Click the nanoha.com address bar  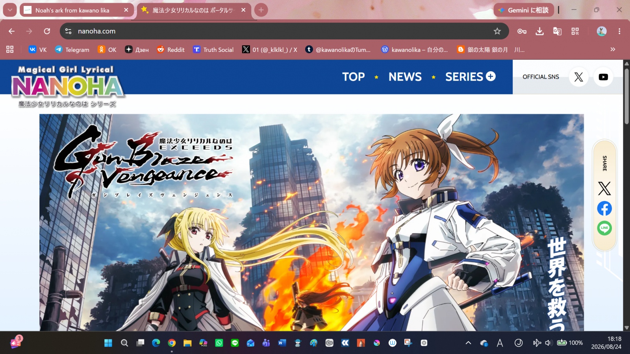point(283,31)
